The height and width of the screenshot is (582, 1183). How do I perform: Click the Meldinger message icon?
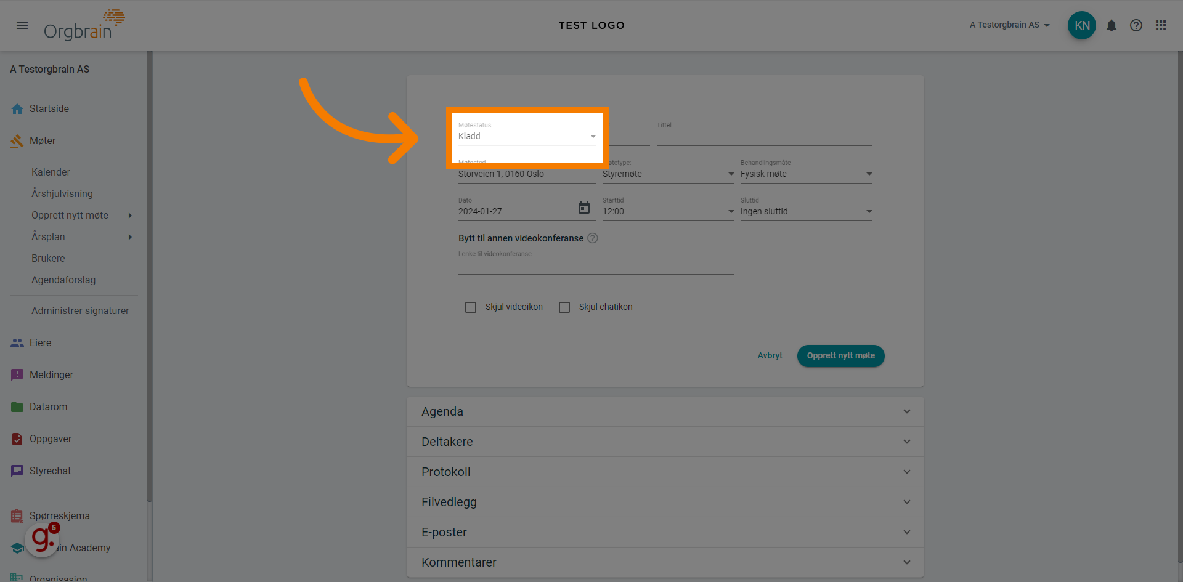coord(17,375)
